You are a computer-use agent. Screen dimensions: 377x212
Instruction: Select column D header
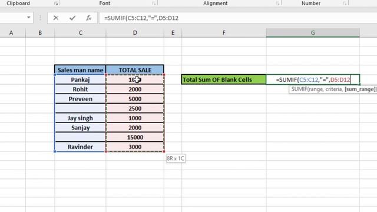pos(135,33)
